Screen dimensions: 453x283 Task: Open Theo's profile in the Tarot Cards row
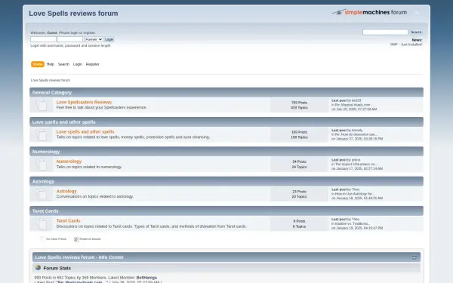[x=356, y=219]
